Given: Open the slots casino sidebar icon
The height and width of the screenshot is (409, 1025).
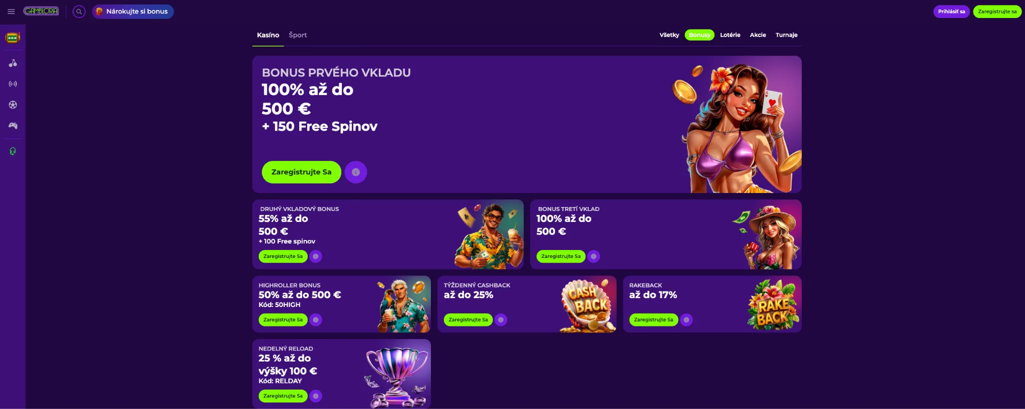Looking at the screenshot, I should point(13,38).
